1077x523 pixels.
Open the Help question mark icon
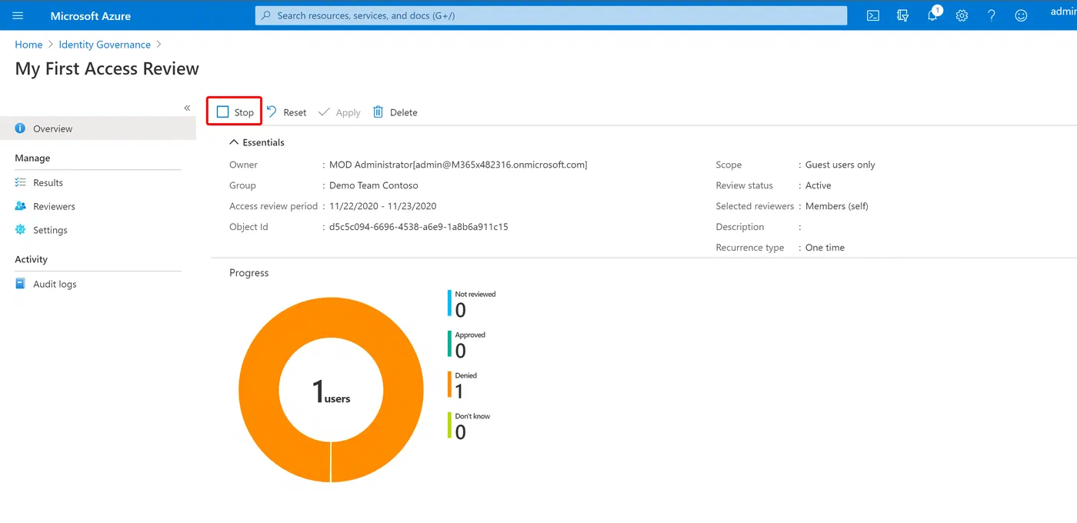tap(992, 15)
